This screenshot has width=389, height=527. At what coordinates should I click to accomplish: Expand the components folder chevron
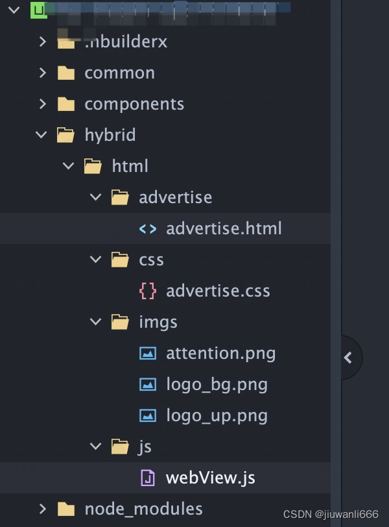[x=42, y=104]
